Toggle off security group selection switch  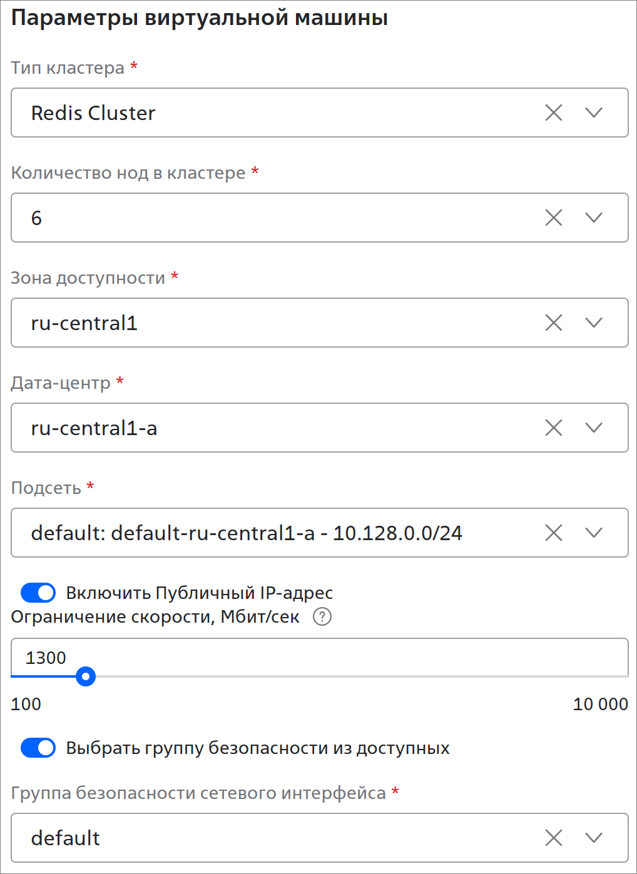tap(38, 748)
